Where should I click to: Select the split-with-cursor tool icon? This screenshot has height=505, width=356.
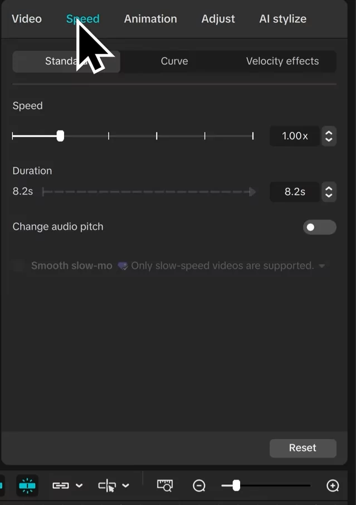pos(107,485)
